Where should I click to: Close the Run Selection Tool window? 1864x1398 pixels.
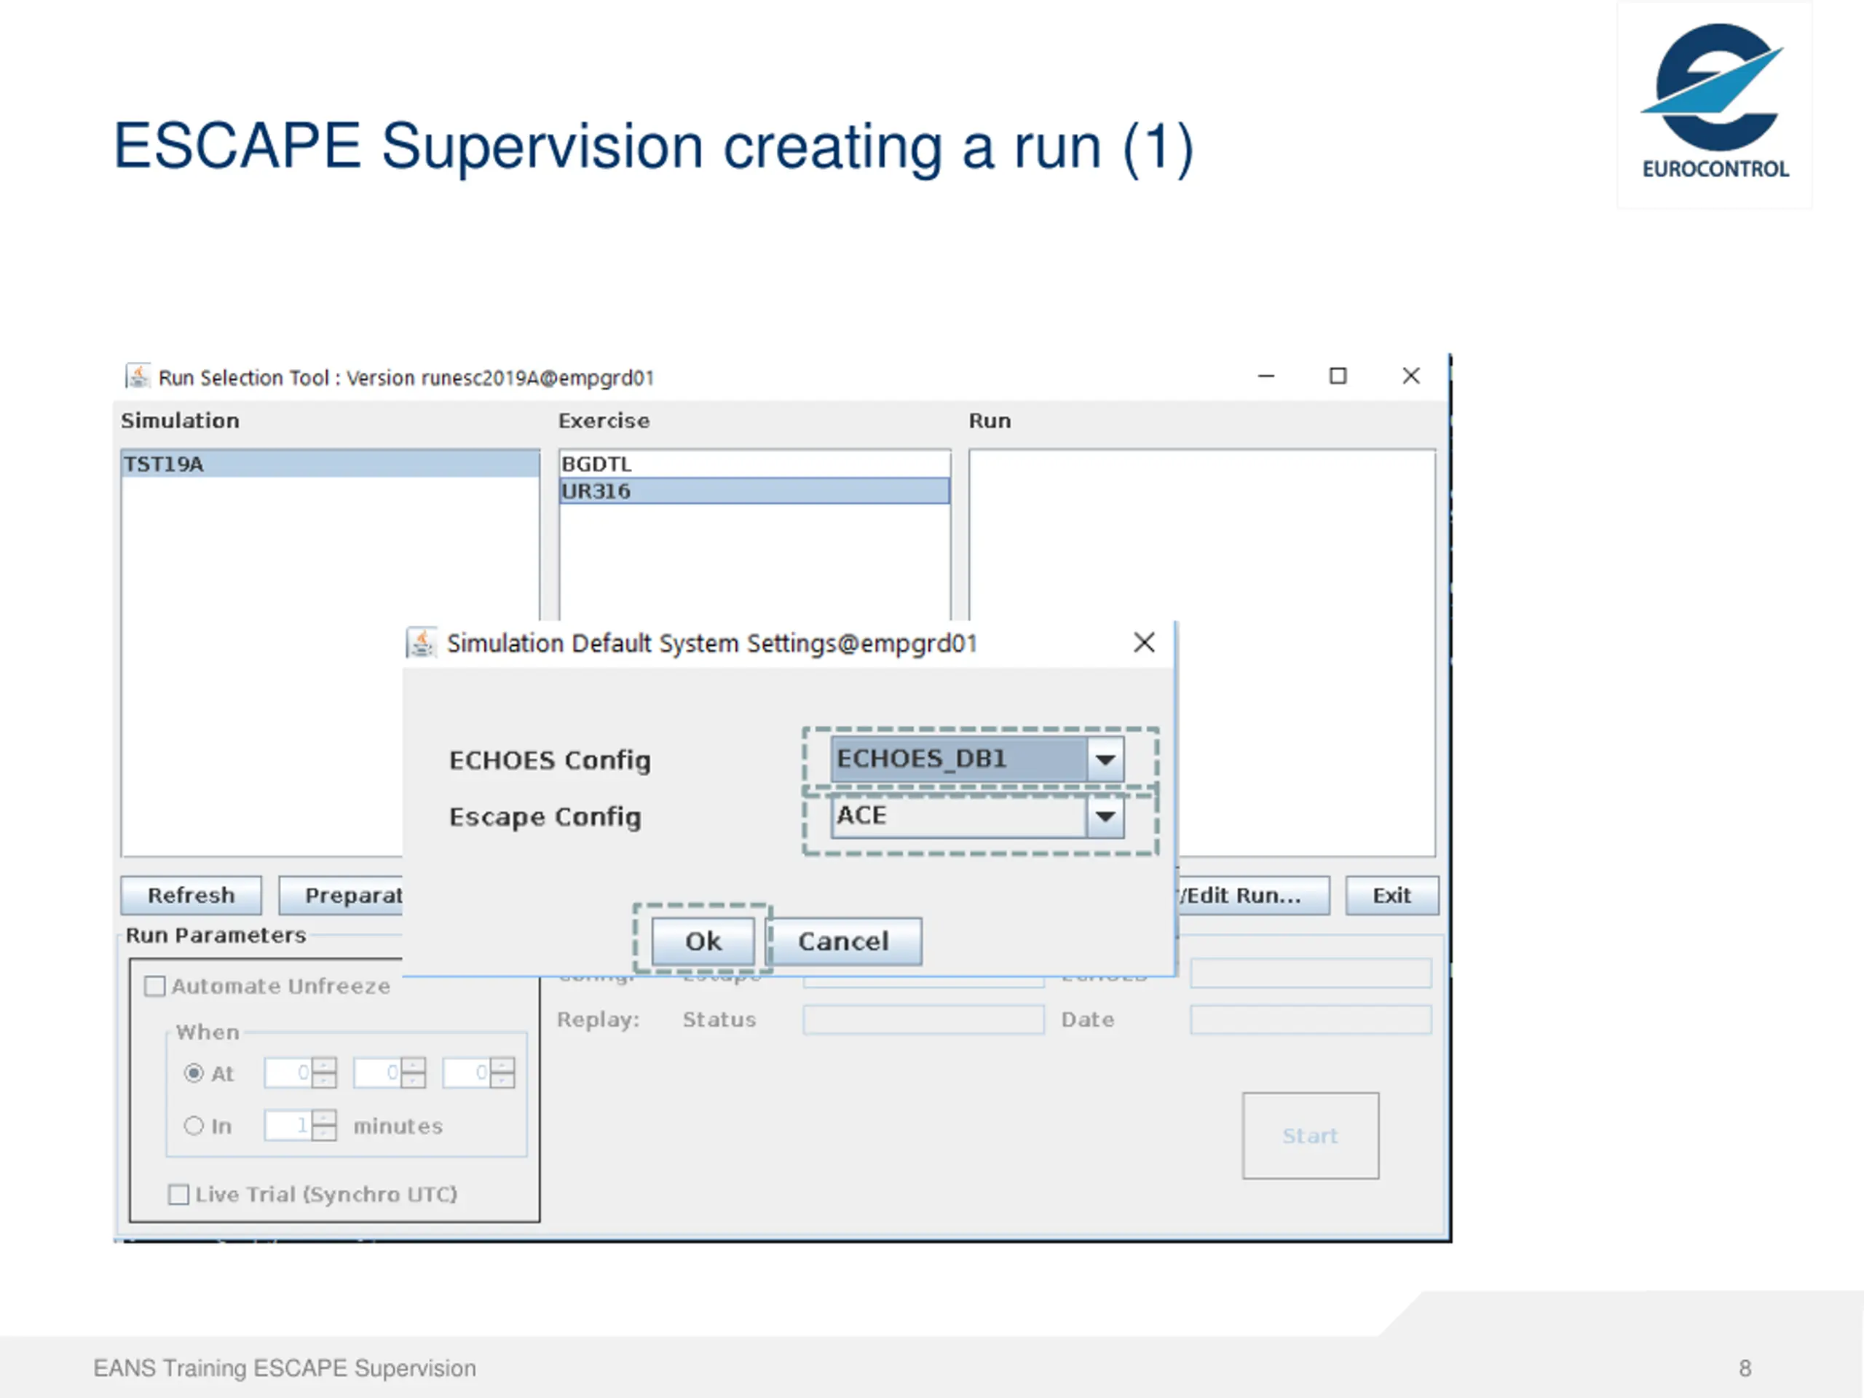point(1410,376)
